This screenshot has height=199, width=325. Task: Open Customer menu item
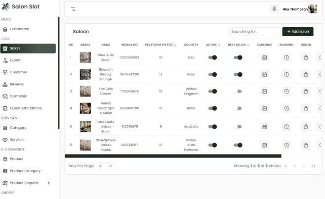[x=28, y=72]
